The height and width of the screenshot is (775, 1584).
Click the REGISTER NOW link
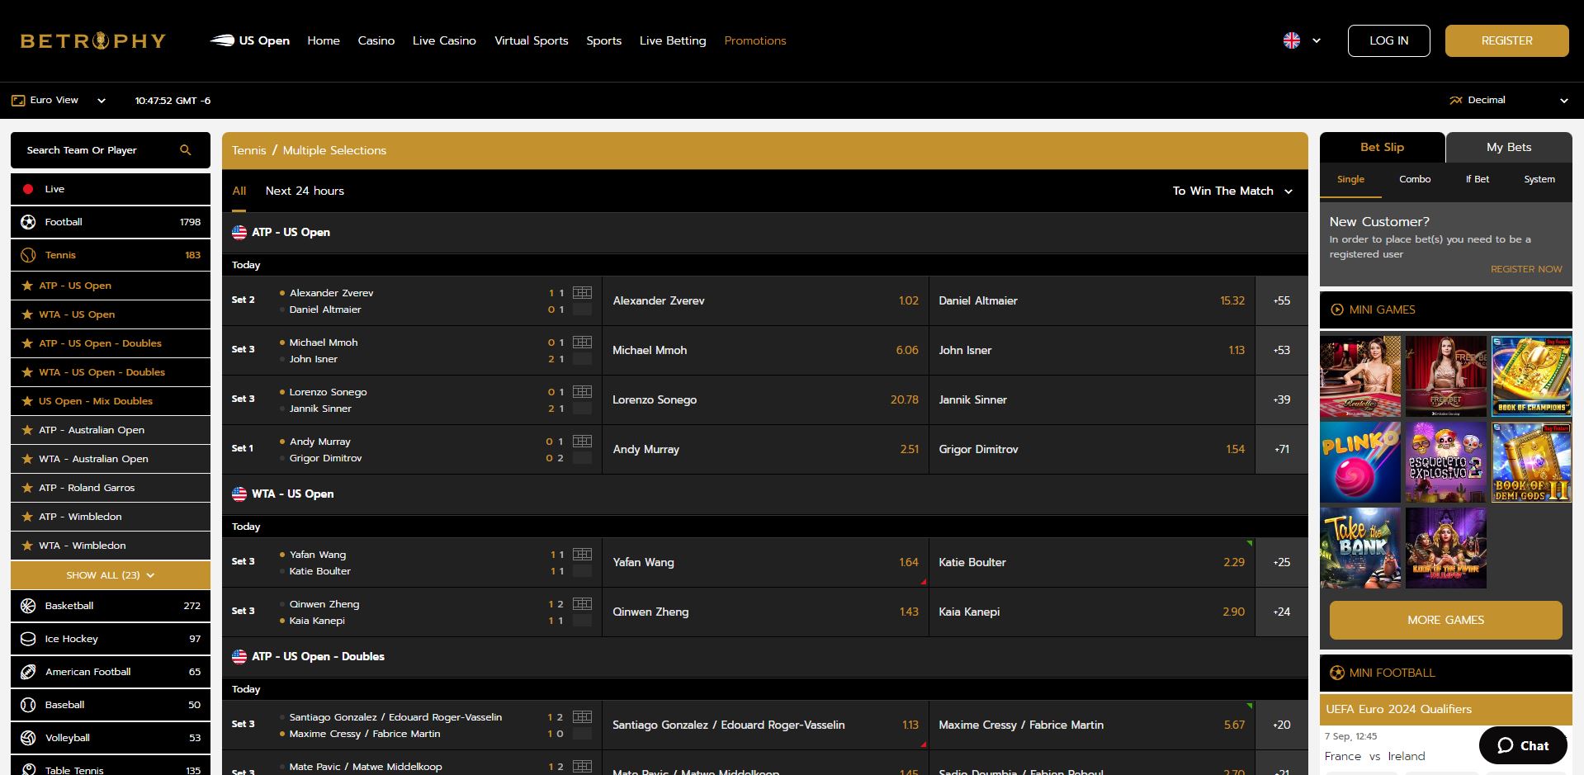coord(1526,269)
